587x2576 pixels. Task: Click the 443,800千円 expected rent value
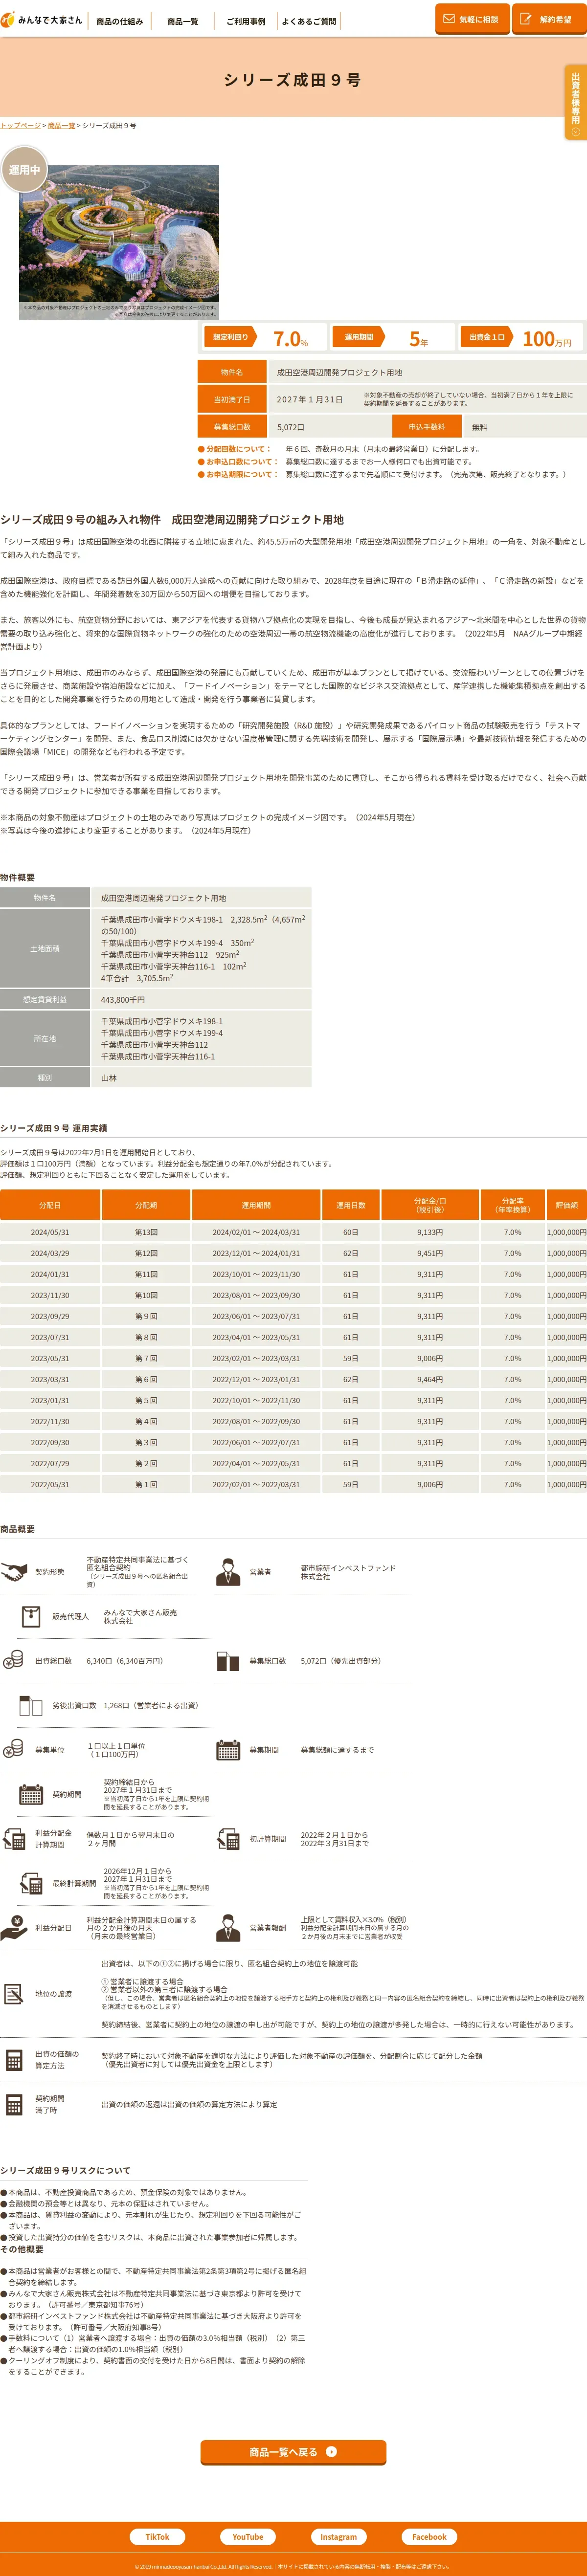coord(123,999)
